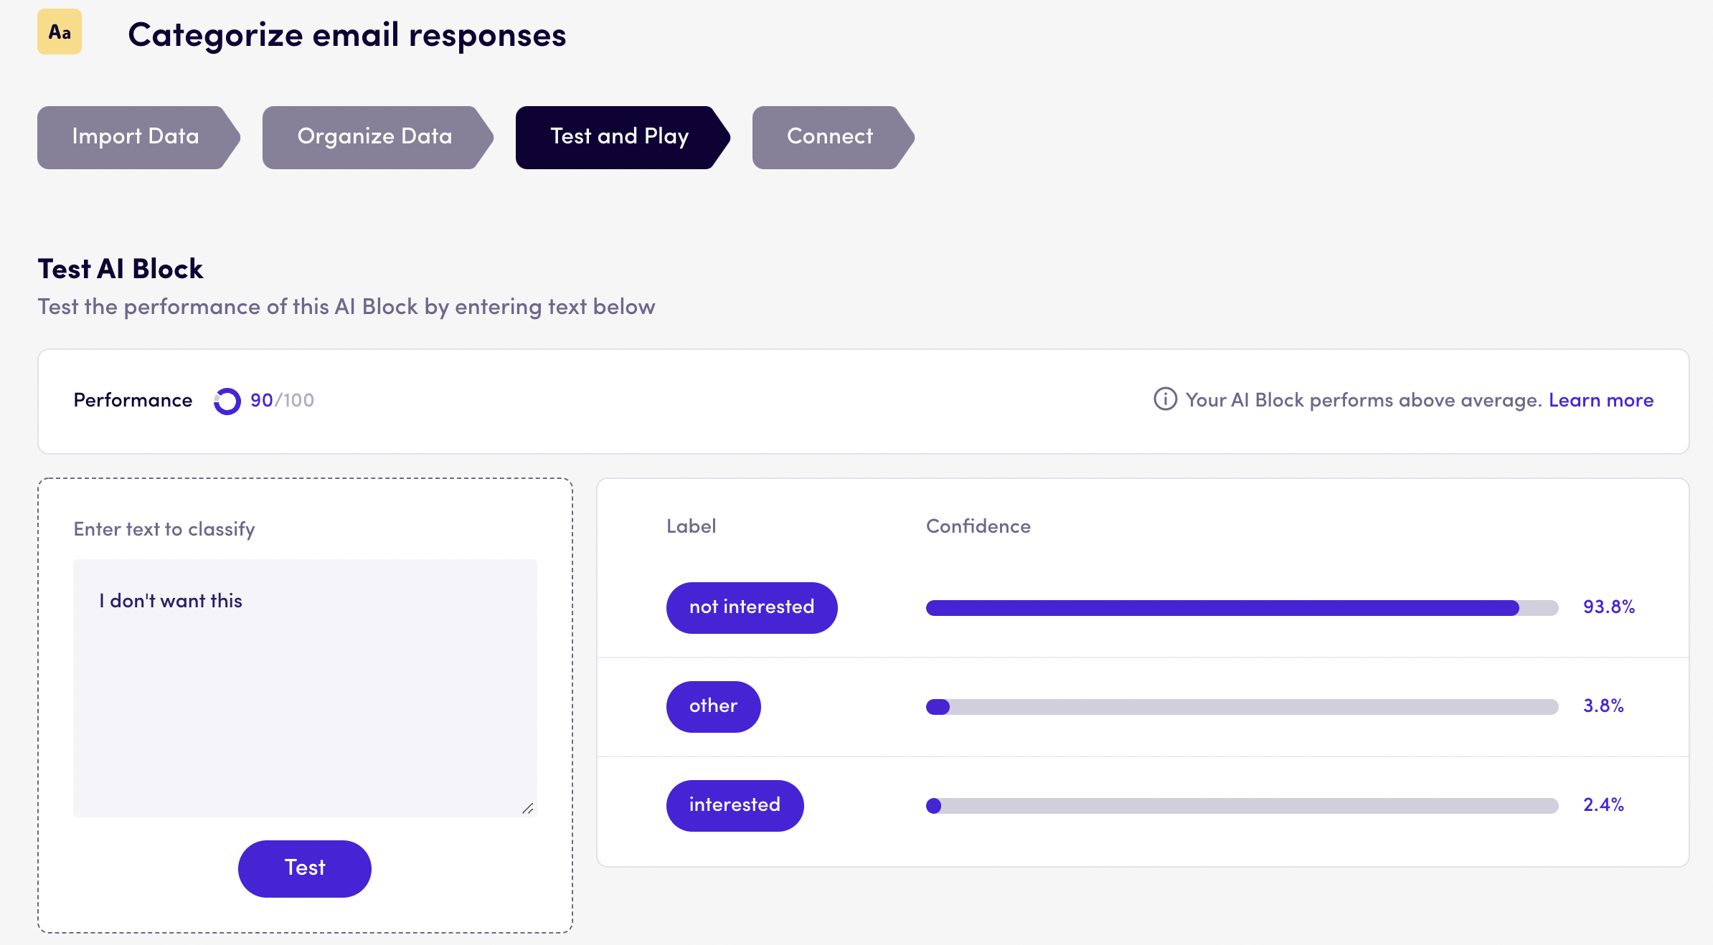Select the 'interested' label pill
1713x945 pixels.
[x=735, y=805]
